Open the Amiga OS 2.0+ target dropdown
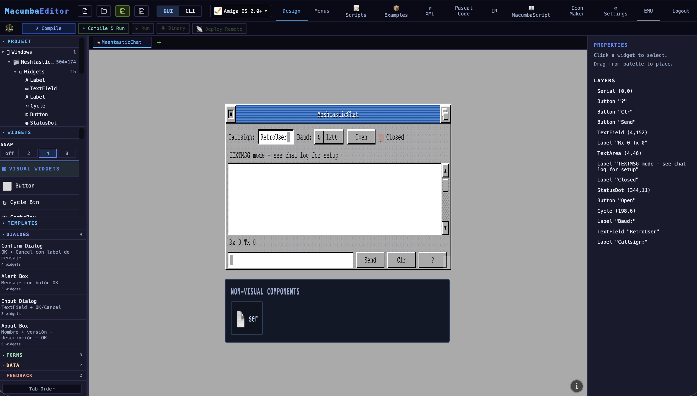 coord(240,11)
